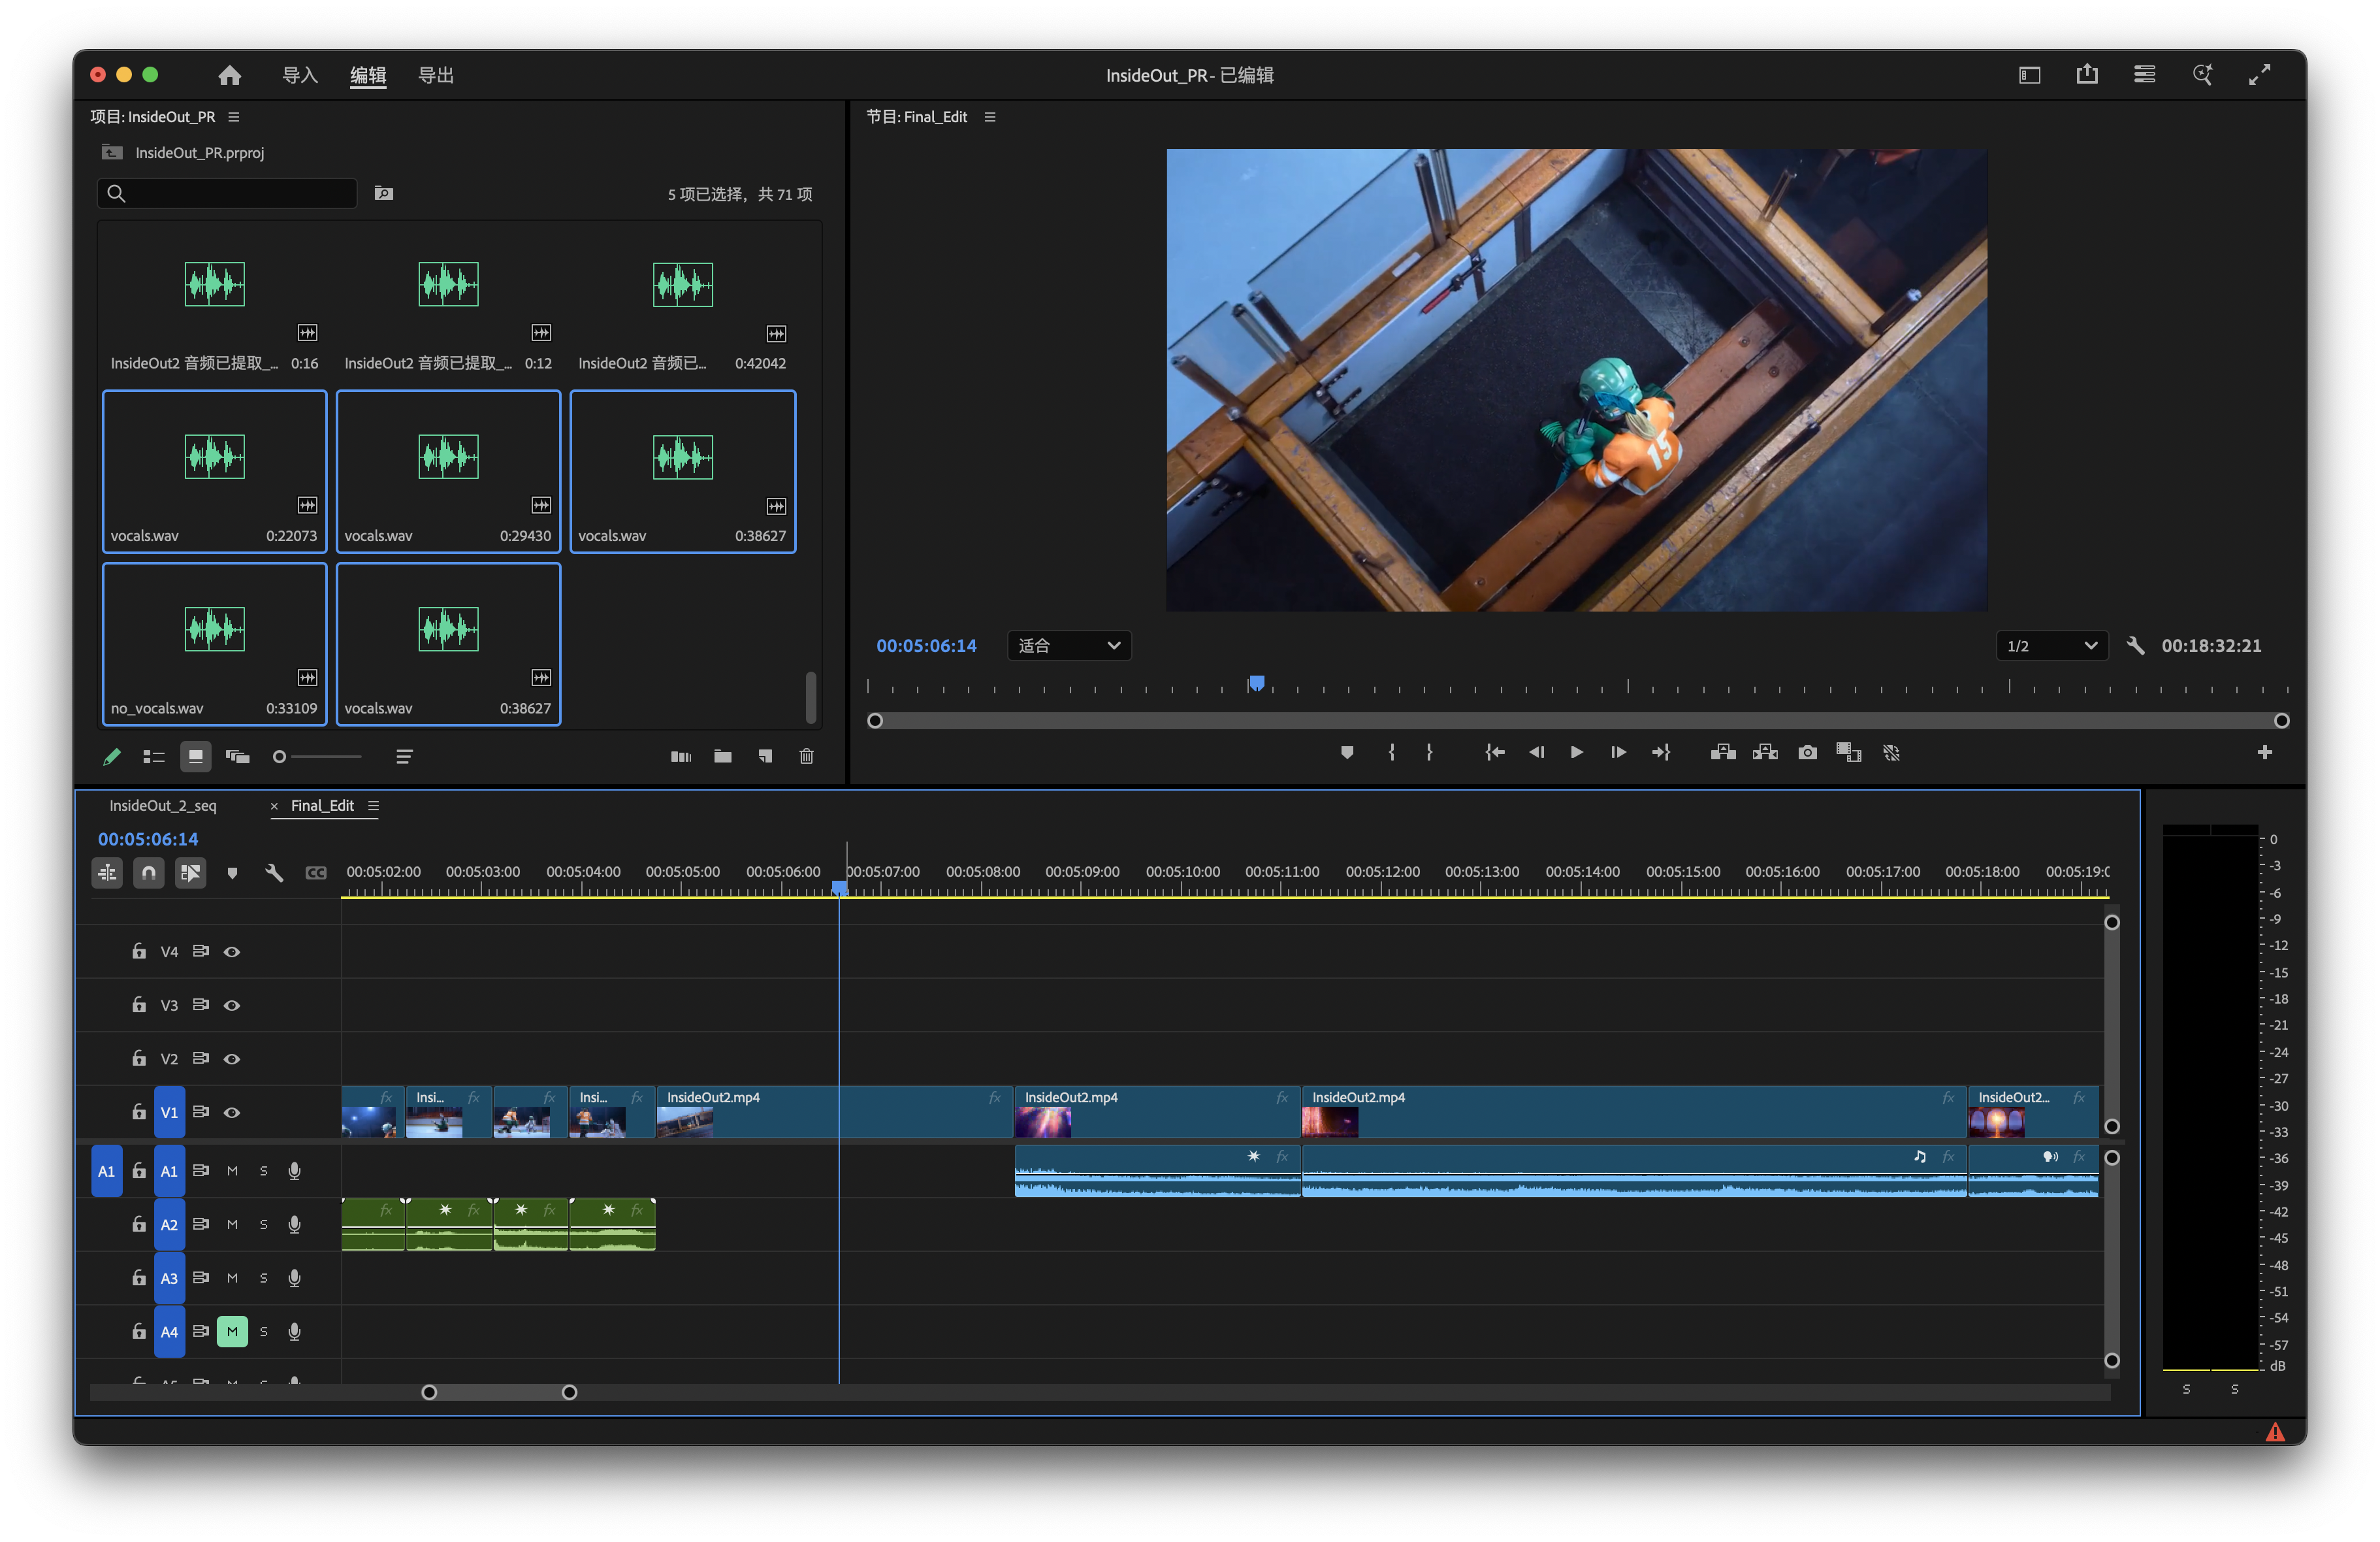Select InsideOut2.mp4 clip at 00:05:09:00 on V1

click(x=1157, y=1113)
